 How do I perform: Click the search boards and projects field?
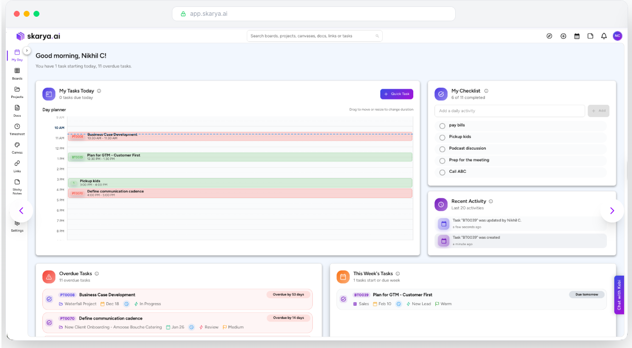point(314,36)
